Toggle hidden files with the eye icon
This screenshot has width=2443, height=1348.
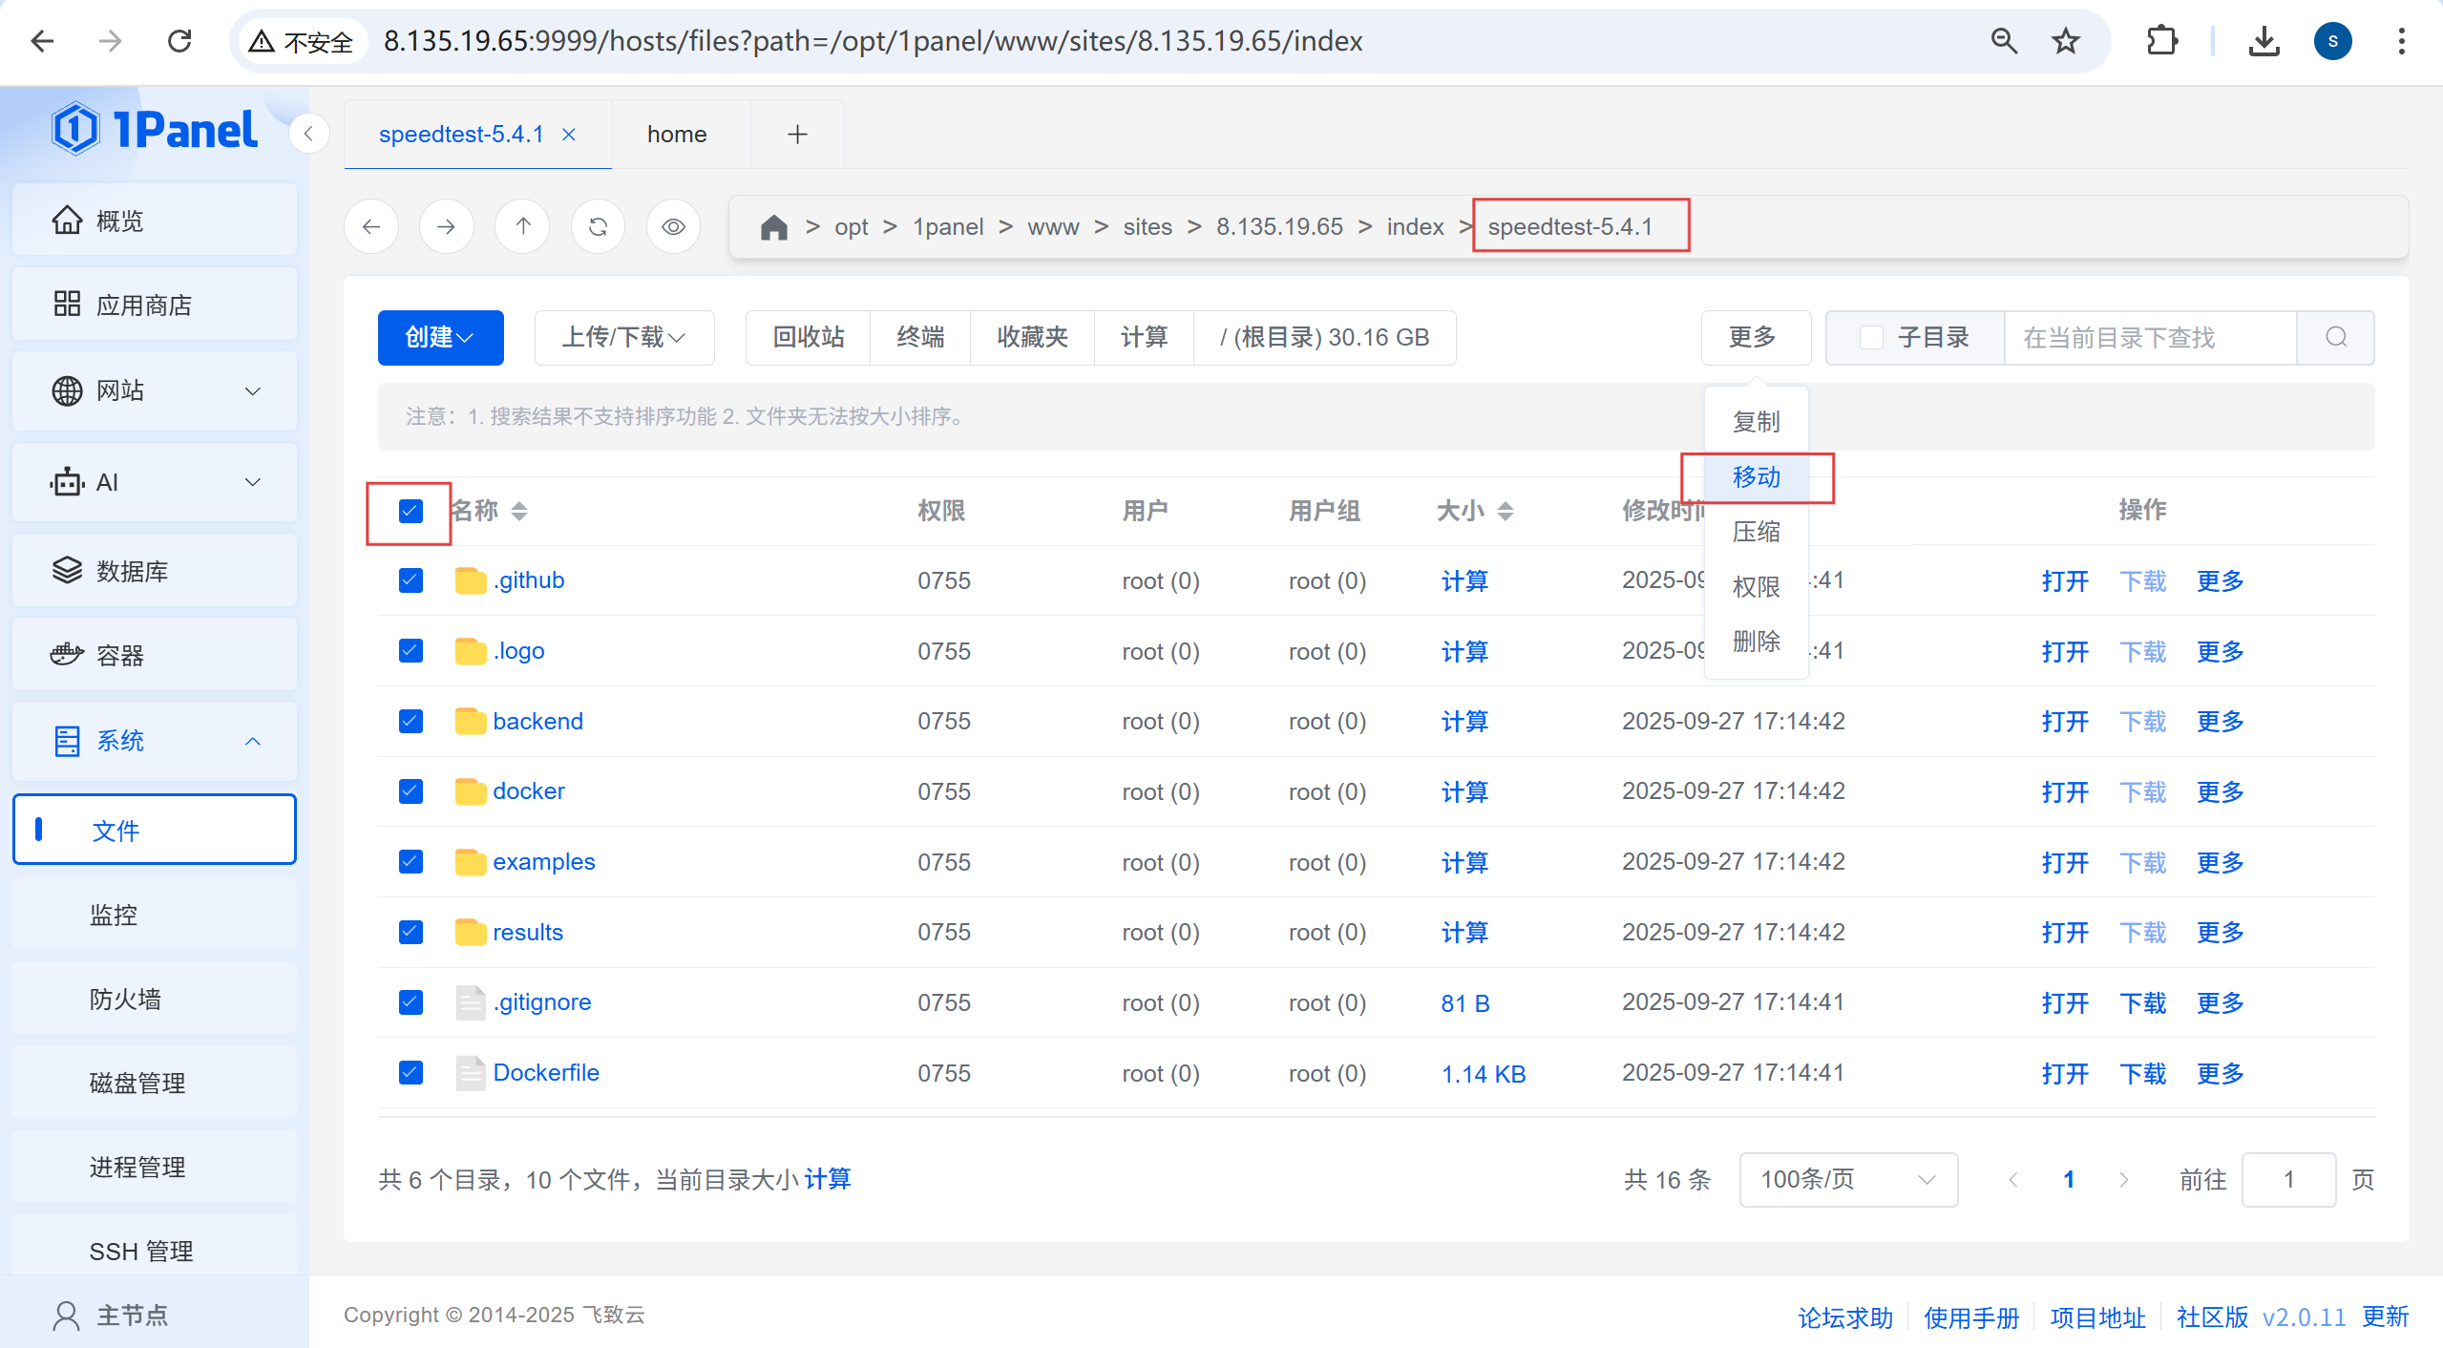pos(673,227)
